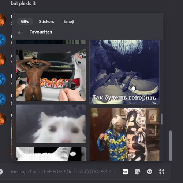The height and width of the screenshot is (183, 183).
Task: Click the 'but pls do it' message
Action: (23, 3)
